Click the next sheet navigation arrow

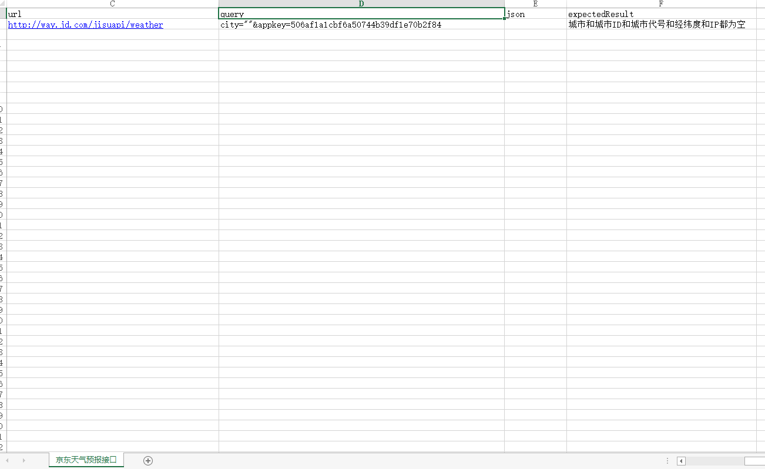[x=24, y=461]
